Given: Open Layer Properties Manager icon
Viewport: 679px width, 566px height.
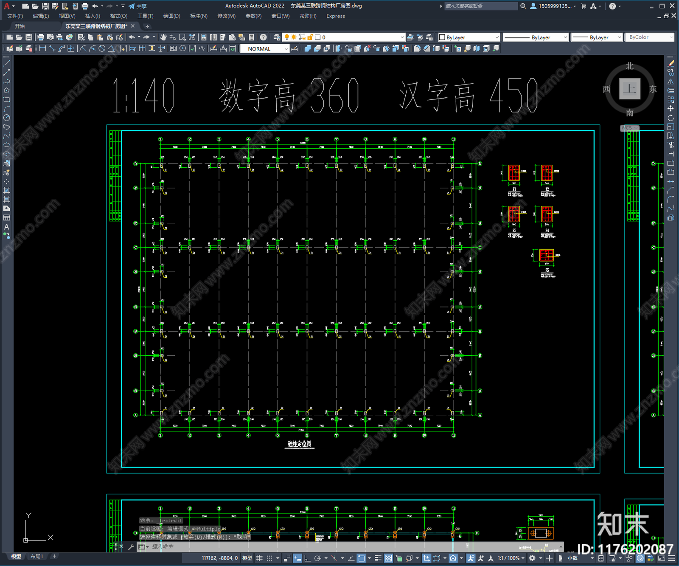Looking at the screenshot, I should click(277, 37).
